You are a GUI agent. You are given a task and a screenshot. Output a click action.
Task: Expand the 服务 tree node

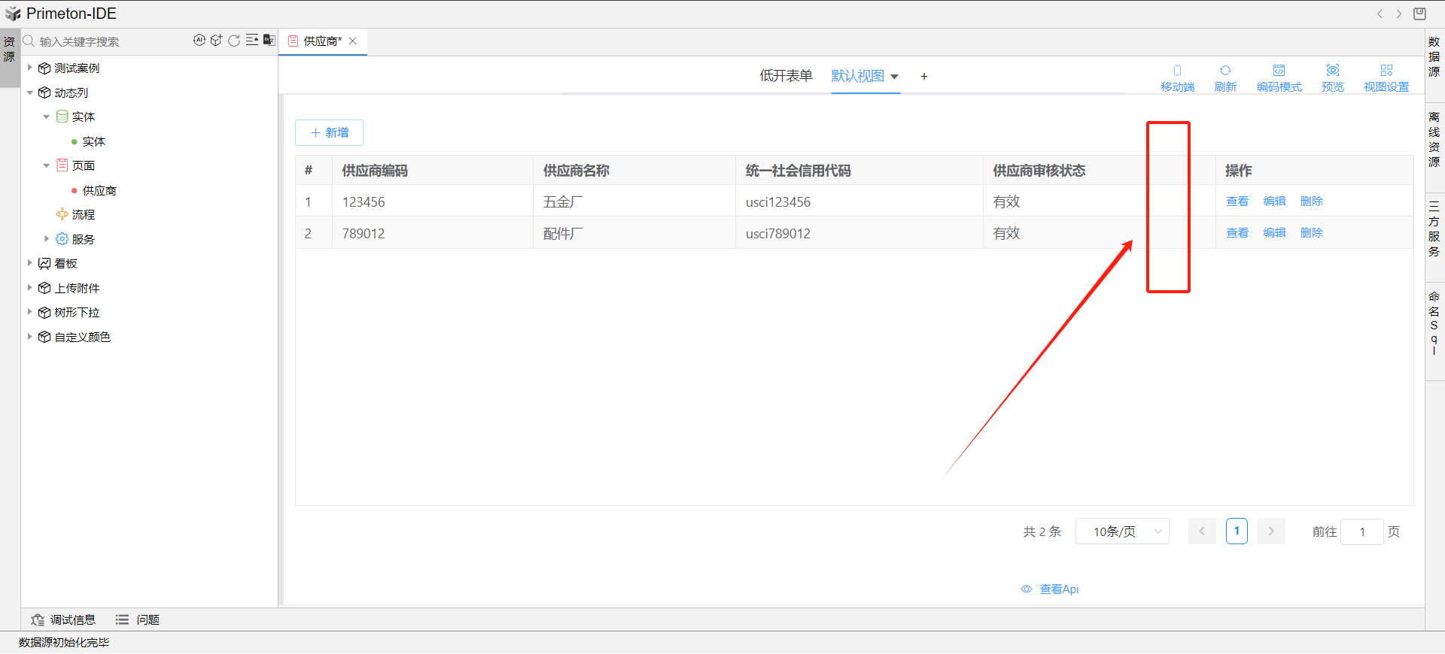(47, 239)
